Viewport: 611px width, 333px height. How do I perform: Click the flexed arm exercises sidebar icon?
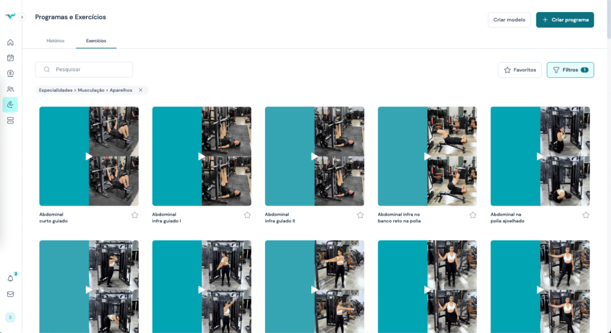click(x=10, y=105)
